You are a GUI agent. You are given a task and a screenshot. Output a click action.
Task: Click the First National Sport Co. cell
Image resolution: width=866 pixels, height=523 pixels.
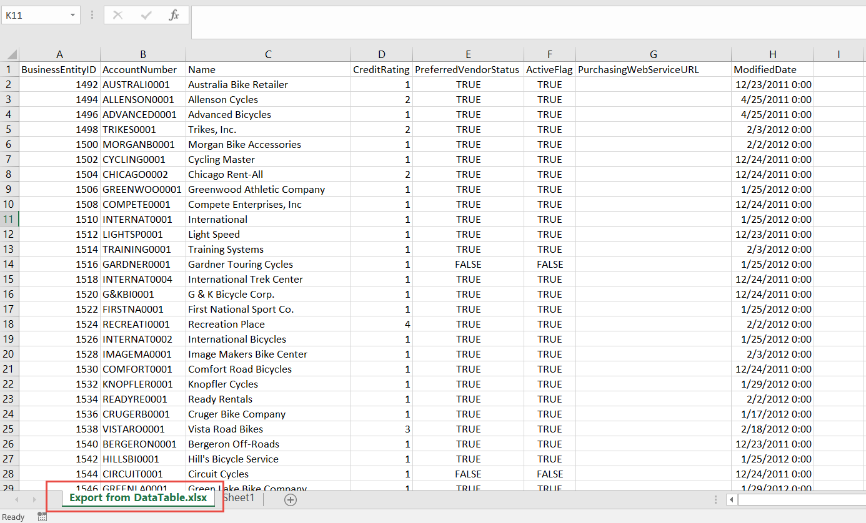click(x=268, y=309)
